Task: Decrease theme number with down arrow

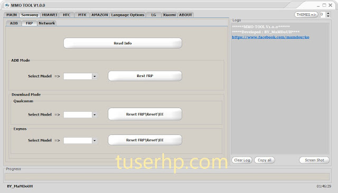Action: [x=328, y=16]
